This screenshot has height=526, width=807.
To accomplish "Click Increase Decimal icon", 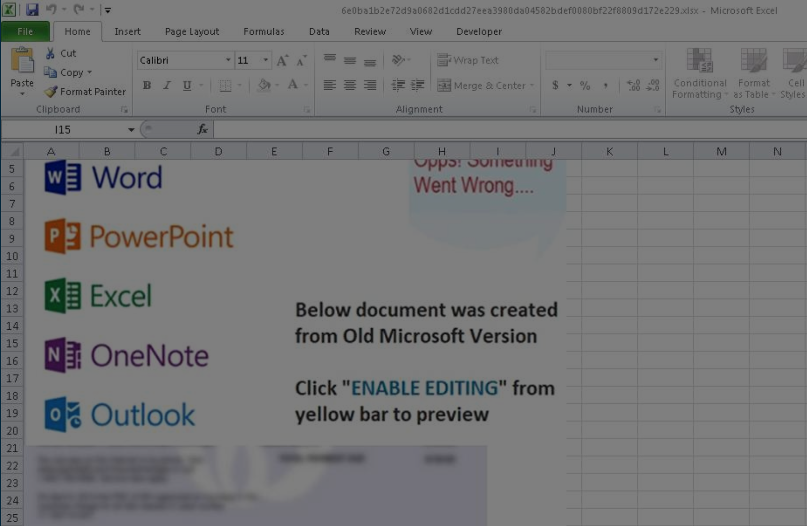I will click(x=633, y=85).
